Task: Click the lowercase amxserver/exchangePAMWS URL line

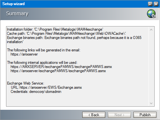Action: [x=58, y=71]
